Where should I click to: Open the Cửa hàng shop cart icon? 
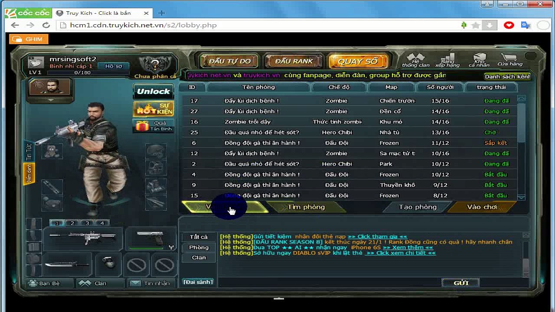tap(510, 60)
